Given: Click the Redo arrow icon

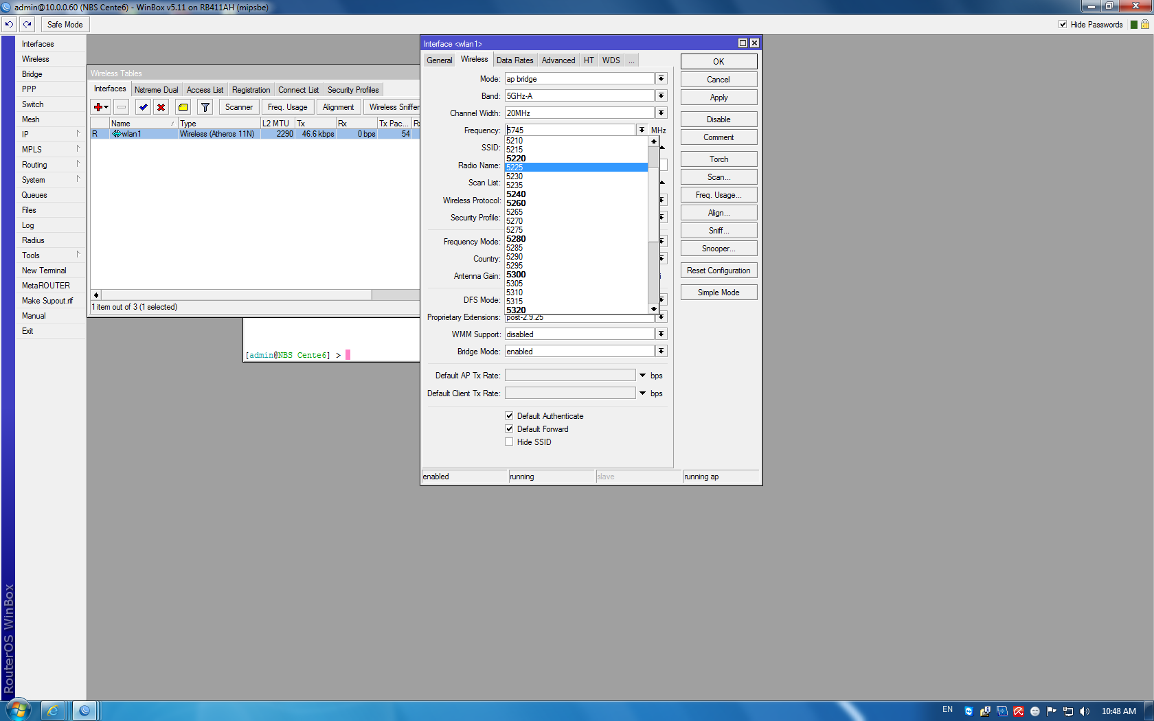Looking at the screenshot, I should pos(27,24).
